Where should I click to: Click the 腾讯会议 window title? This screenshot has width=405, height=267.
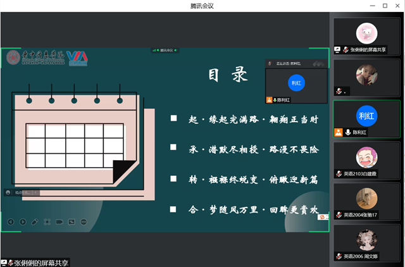click(202, 6)
